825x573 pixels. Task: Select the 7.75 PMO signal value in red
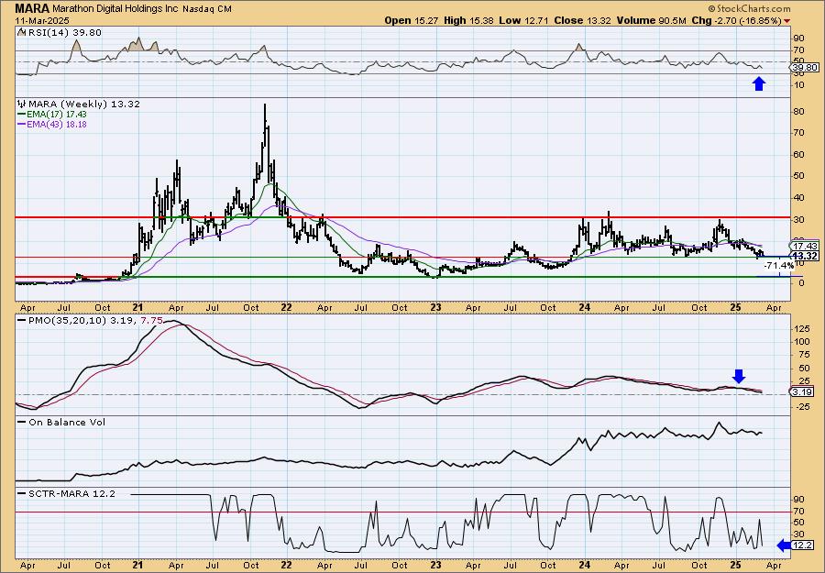[151, 321]
